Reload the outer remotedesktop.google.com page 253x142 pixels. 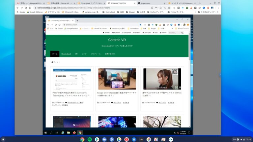pyautogui.click(x=26, y=8)
